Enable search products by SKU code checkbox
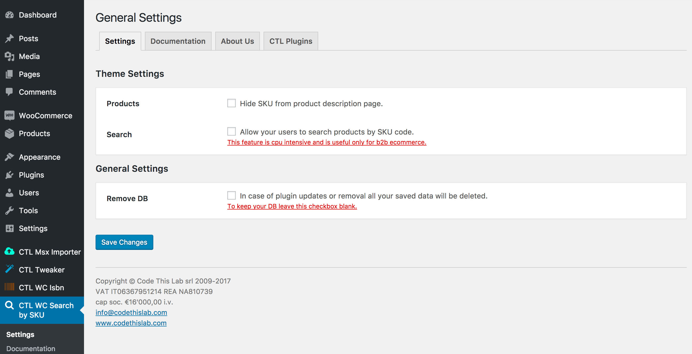The height and width of the screenshot is (354, 692). pos(232,132)
